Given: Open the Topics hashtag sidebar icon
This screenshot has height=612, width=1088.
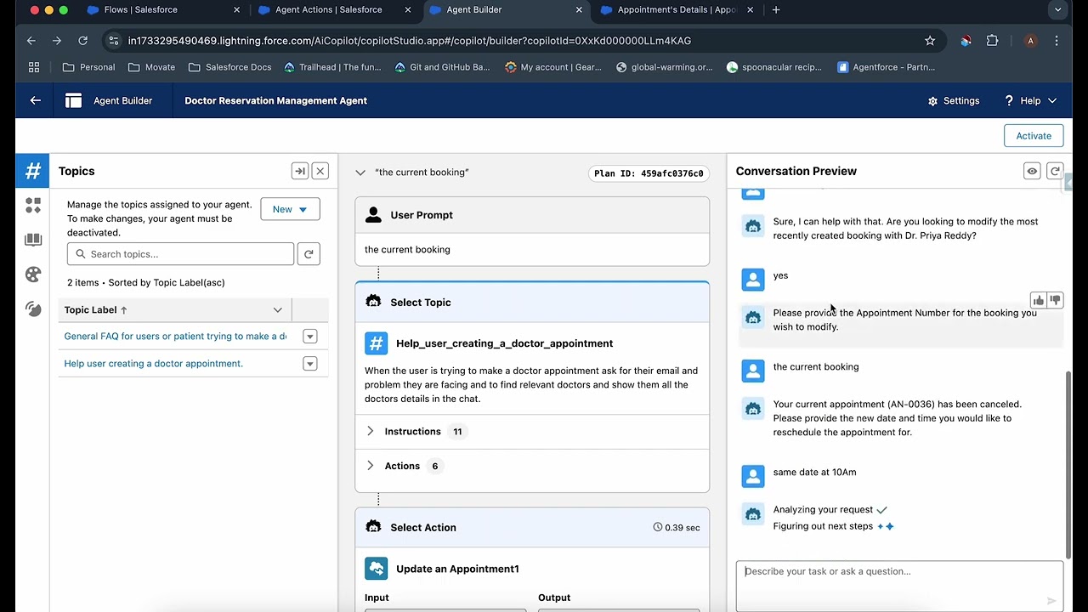Looking at the screenshot, I should (x=33, y=171).
